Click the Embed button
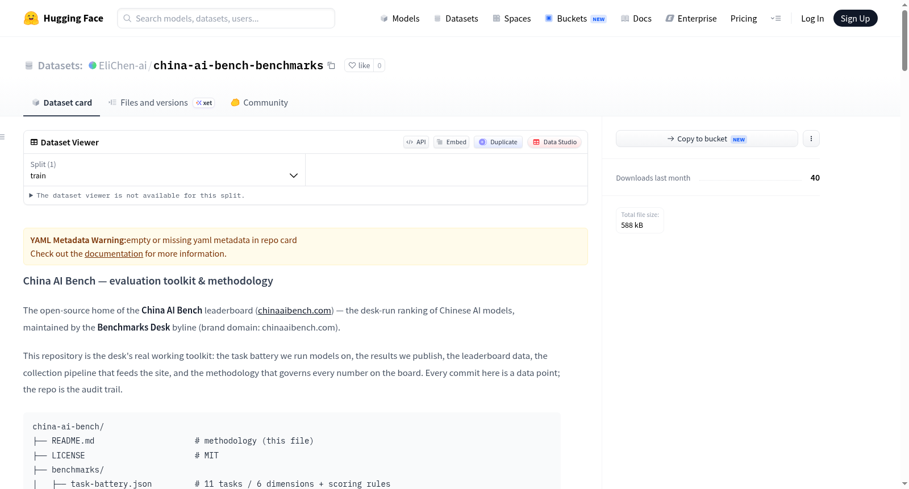Image resolution: width=909 pixels, height=489 pixels. coord(452,142)
